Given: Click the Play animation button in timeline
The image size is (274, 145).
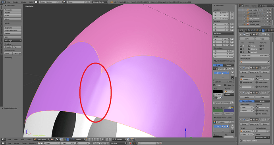Looking at the screenshot, I should click(102, 143).
